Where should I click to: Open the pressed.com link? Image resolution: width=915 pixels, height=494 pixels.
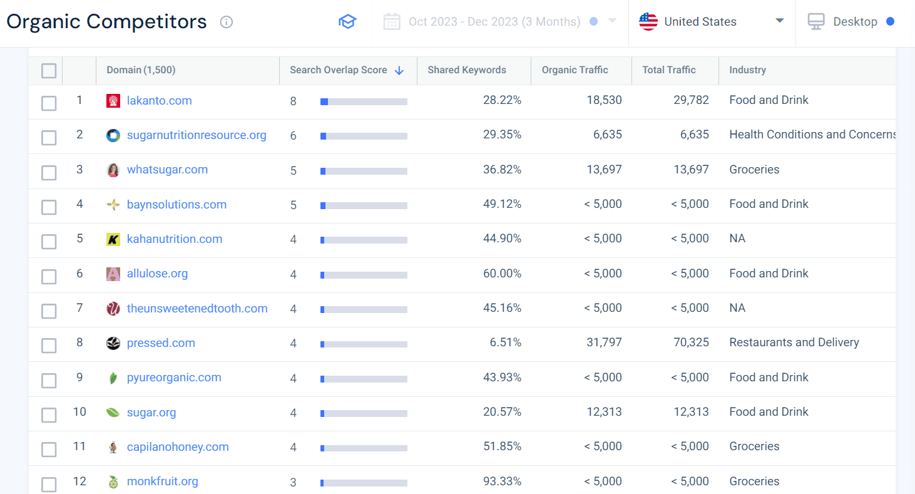pyautogui.click(x=161, y=343)
